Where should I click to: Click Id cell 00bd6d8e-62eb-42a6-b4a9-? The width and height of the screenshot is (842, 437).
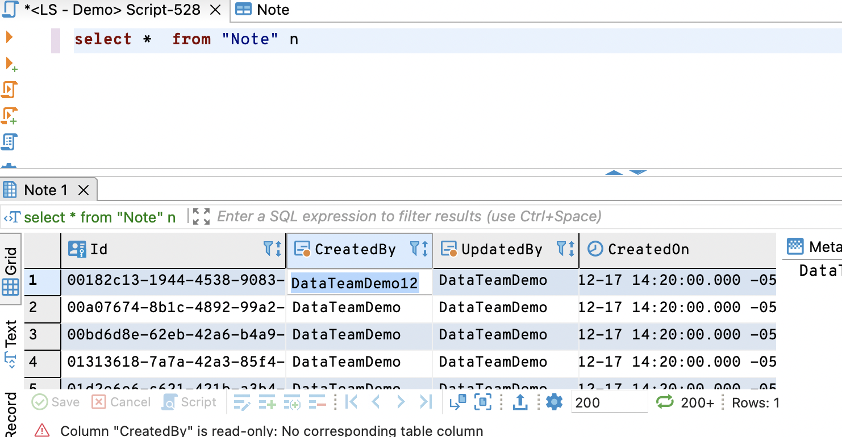point(173,335)
